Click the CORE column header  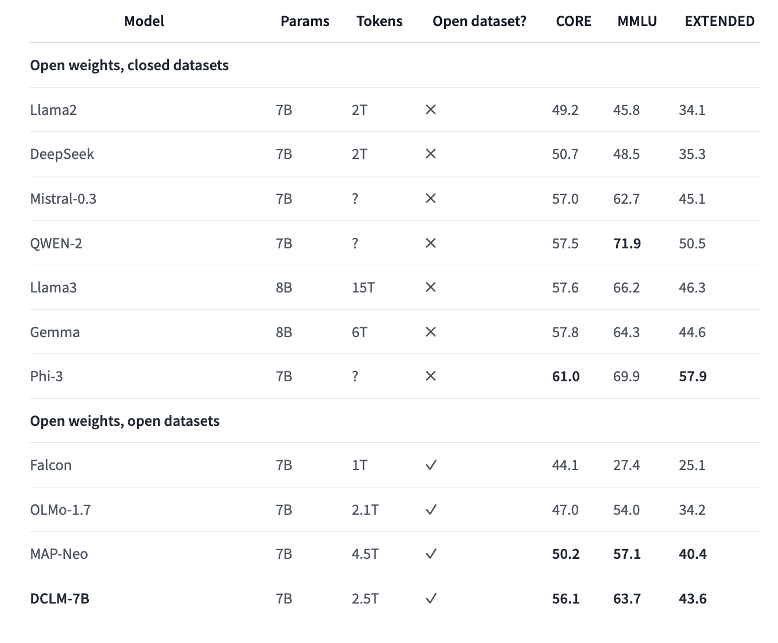pyautogui.click(x=574, y=21)
